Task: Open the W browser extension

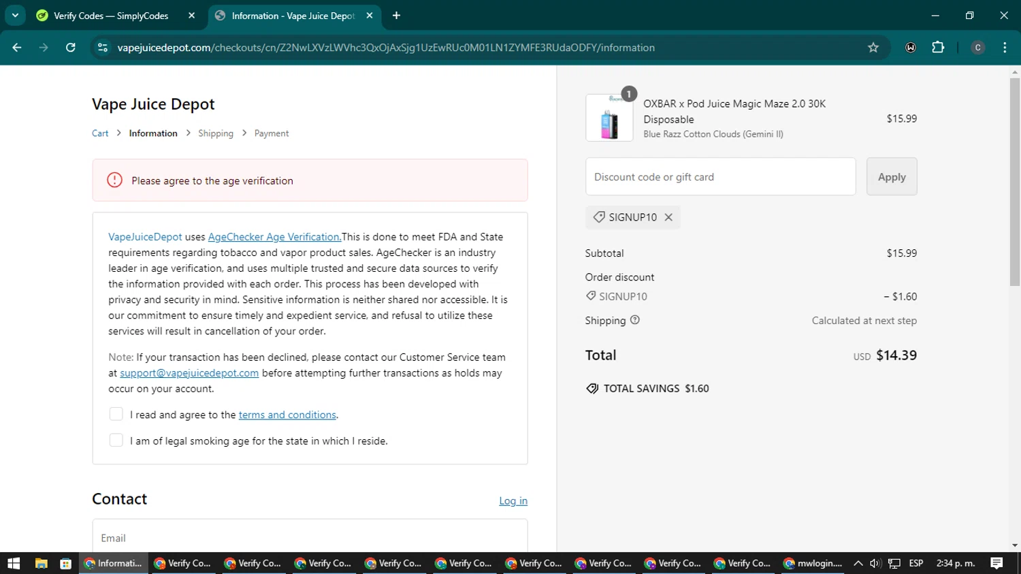Action: [x=911, y=48]
